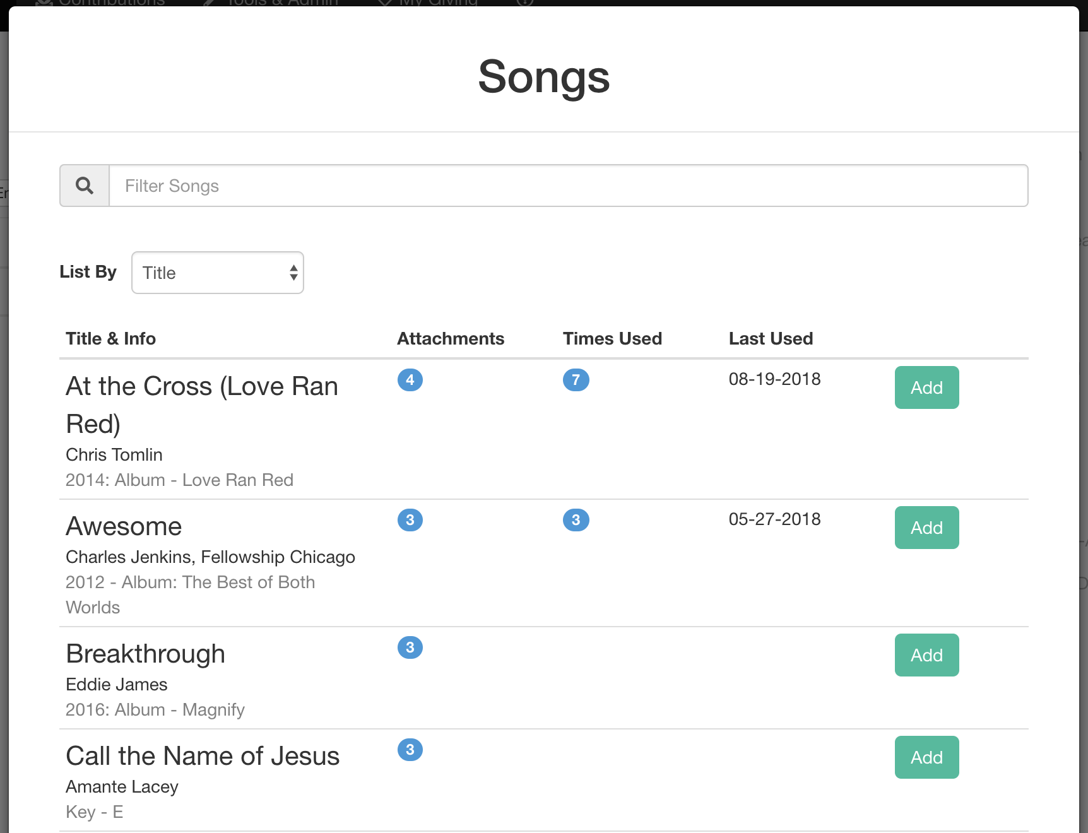Select the Call the Name of Jesus title
Screen dimensions: 1088x833
coord(203,756)
